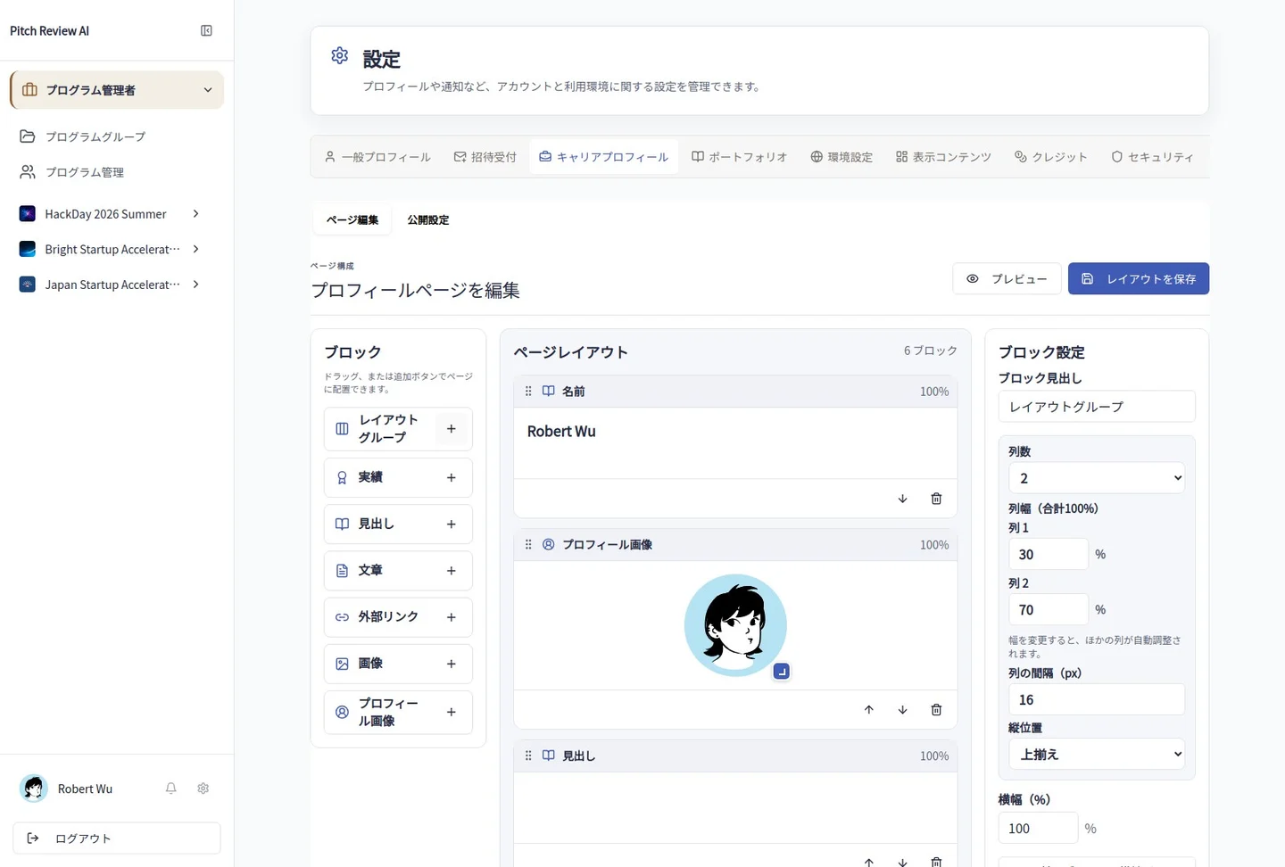Screen dimensions: 1285x867
Task: Move プロフィール画像 block up
Action: pyautogui.click(x=868, y=710)
